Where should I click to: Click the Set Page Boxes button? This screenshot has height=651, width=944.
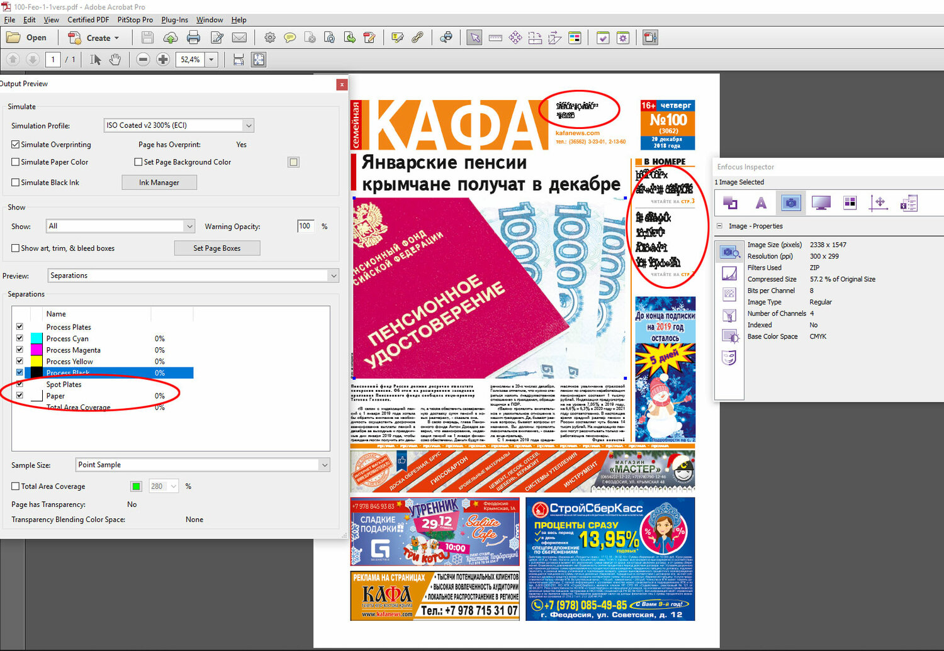pyautogui.click(x=217, y=248)
